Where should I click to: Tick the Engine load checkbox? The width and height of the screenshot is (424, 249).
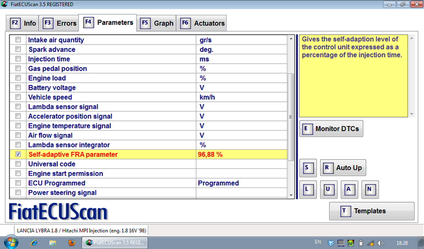[19, 78]
